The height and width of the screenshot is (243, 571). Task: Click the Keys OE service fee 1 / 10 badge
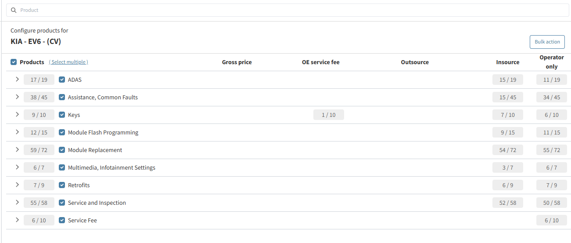328,115
